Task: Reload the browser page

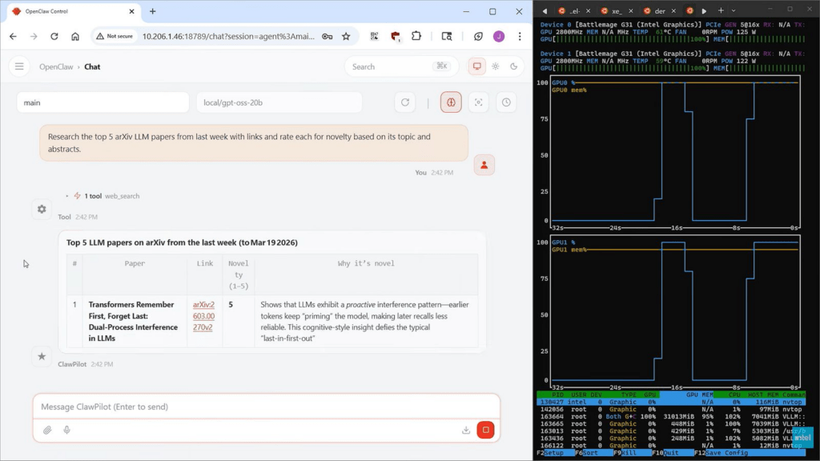Action: (54, 36)
